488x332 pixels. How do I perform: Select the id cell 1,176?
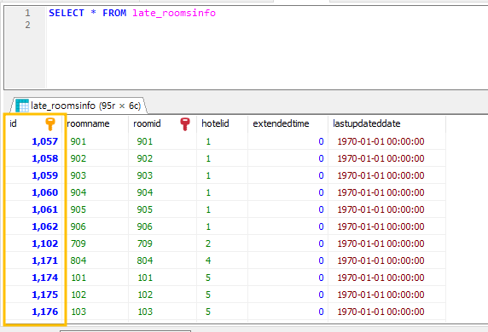point(34,312)
